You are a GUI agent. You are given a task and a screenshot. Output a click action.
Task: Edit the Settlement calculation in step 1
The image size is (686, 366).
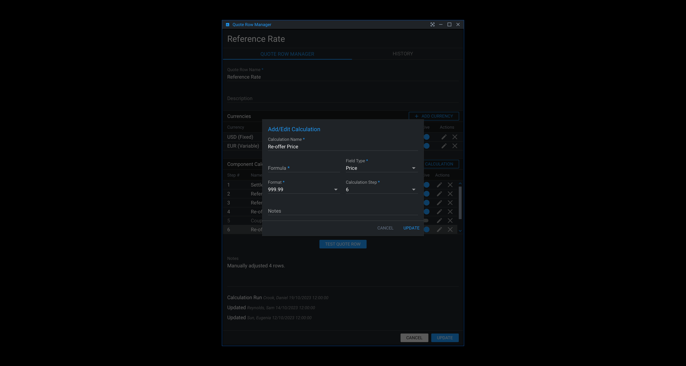[439, 185]
